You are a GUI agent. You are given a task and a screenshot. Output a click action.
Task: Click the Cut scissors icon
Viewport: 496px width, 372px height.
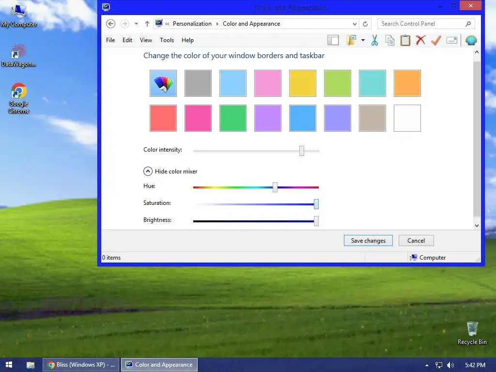point(374,40)
